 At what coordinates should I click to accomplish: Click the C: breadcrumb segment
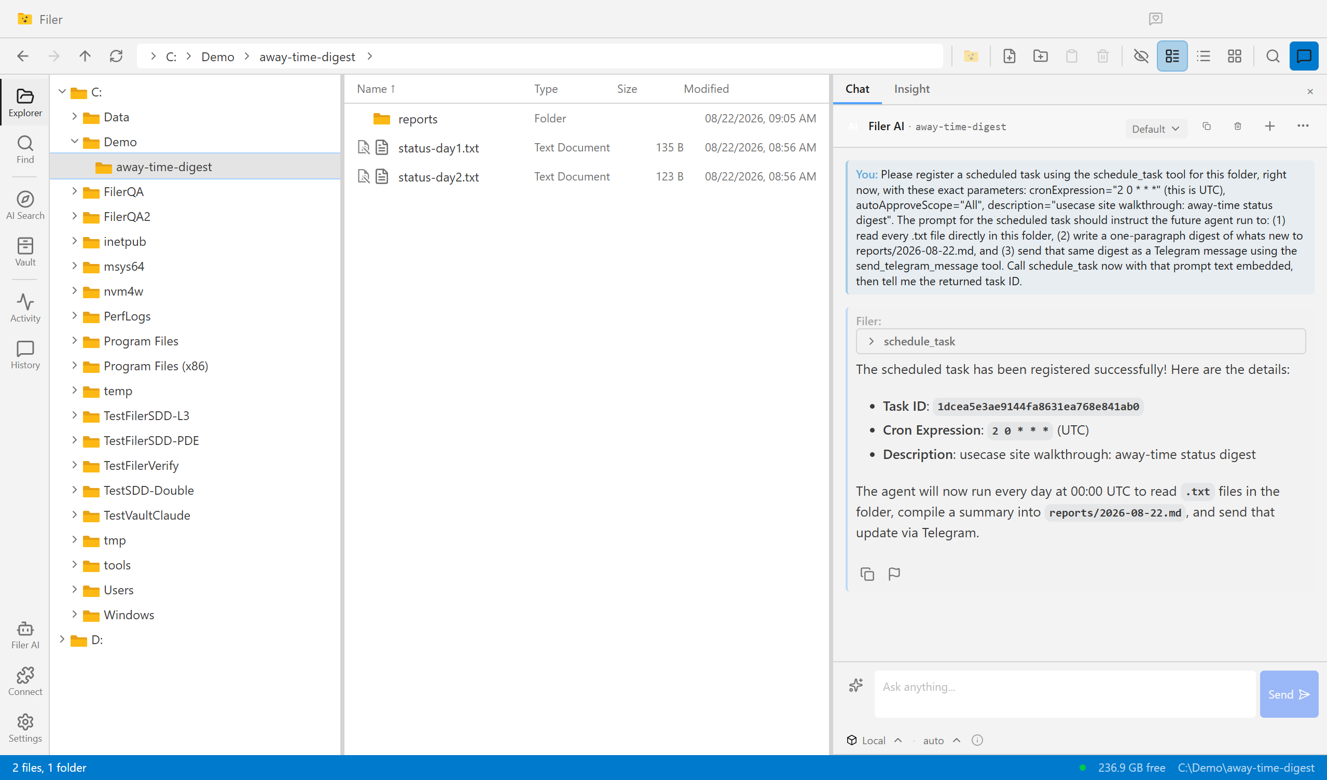pos(171,57)
